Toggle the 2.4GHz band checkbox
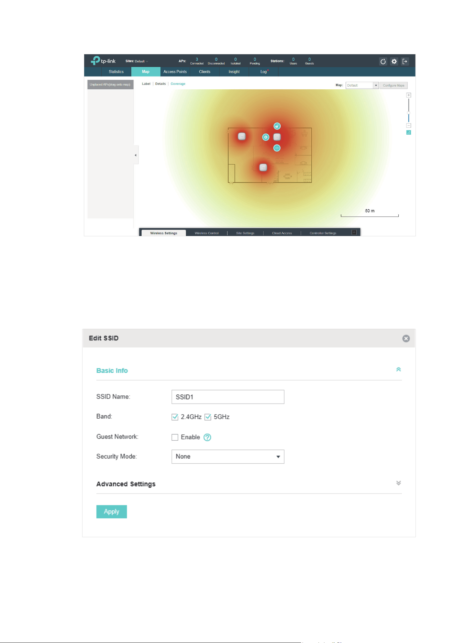 [x=175, y=417]
